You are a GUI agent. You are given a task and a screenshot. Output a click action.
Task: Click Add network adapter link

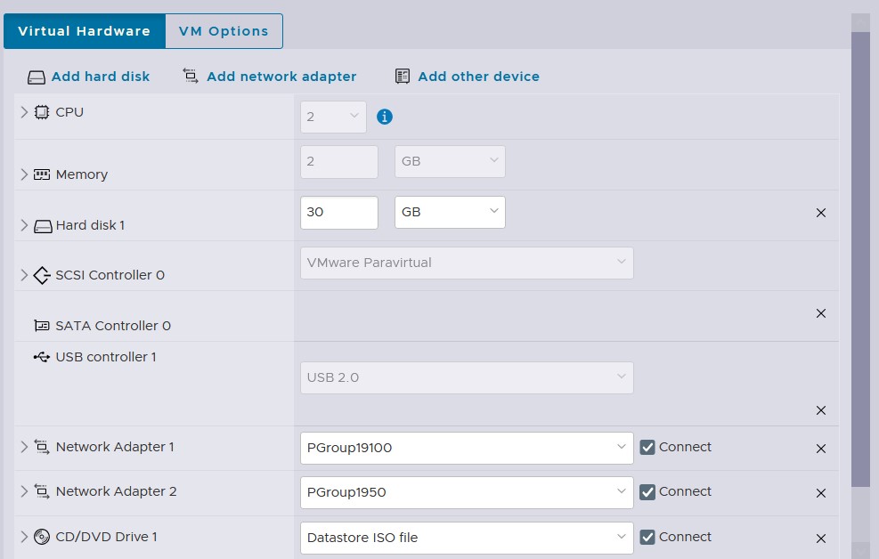281,77
